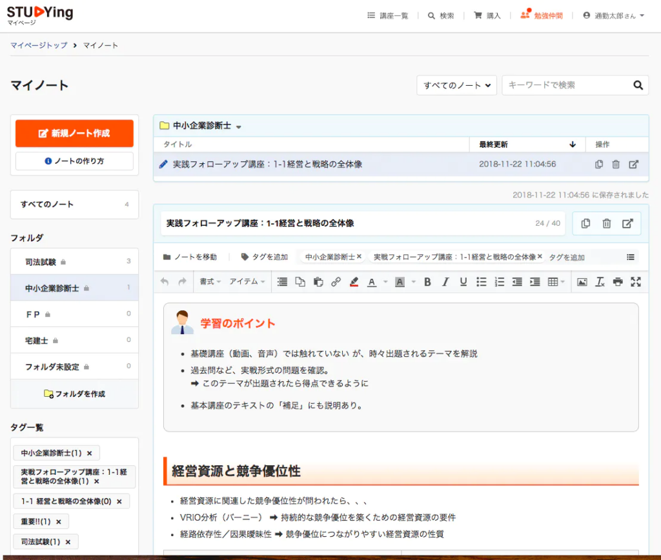Open 講座一覧 in the top navigation
This screenshot has height=560, width=661.
coord(388,15)
